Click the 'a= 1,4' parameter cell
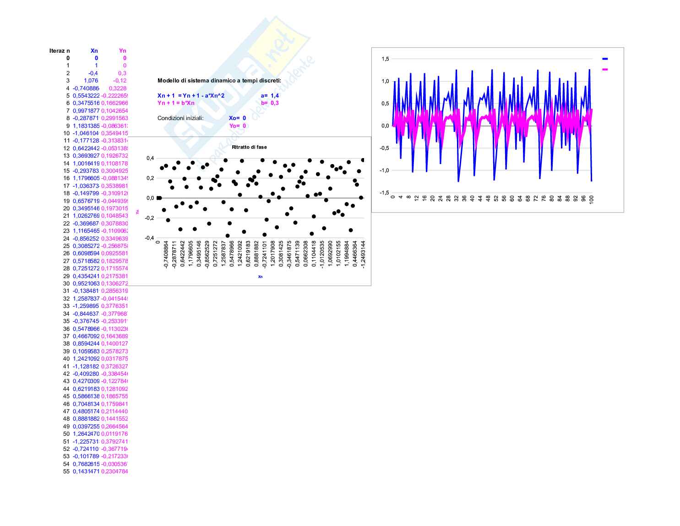This screenshot has height=526, width=680. [x=270, y=96]
